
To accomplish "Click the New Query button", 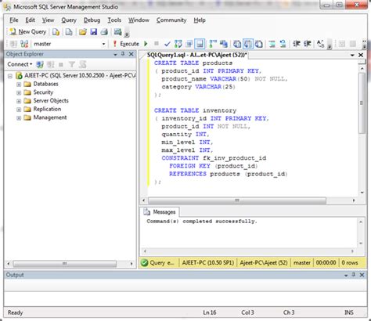I will [27, 32].
